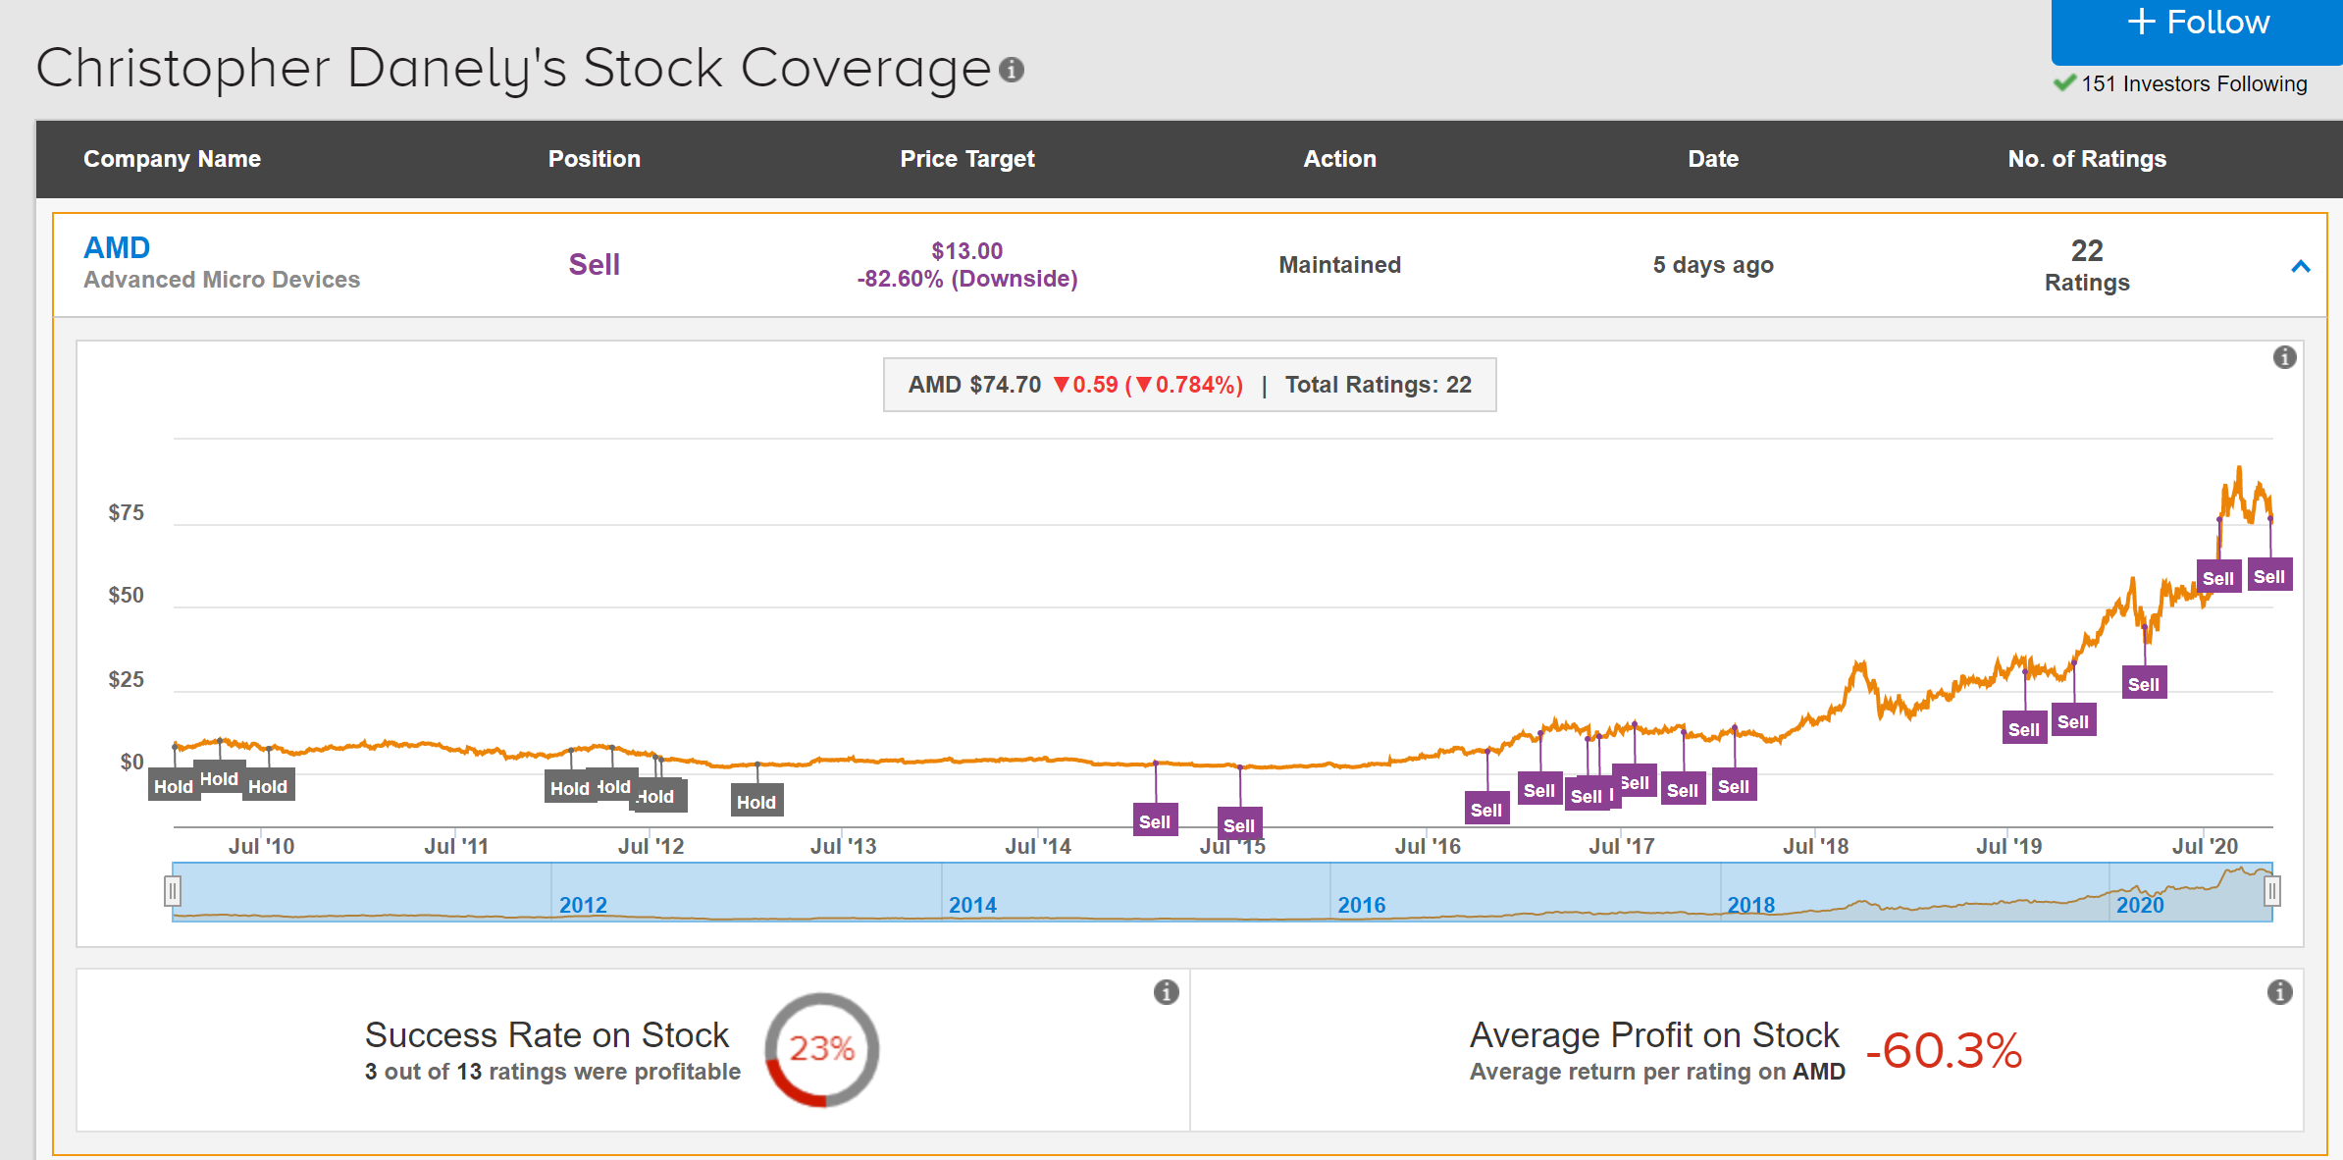Click info icon in Average Profit panel
Viewport: 2343px width, 1160px height.
click(x=2279, y=992)
